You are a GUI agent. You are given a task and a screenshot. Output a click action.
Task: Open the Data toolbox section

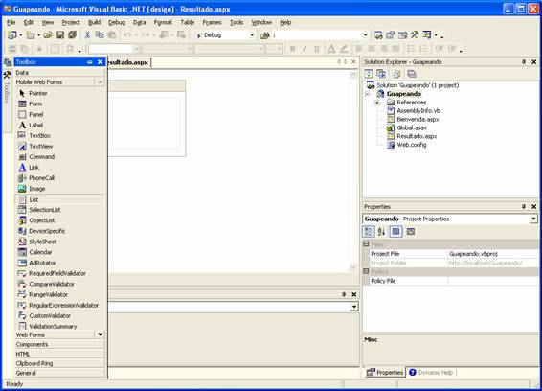pyautogui.click(x=59, y=73)
